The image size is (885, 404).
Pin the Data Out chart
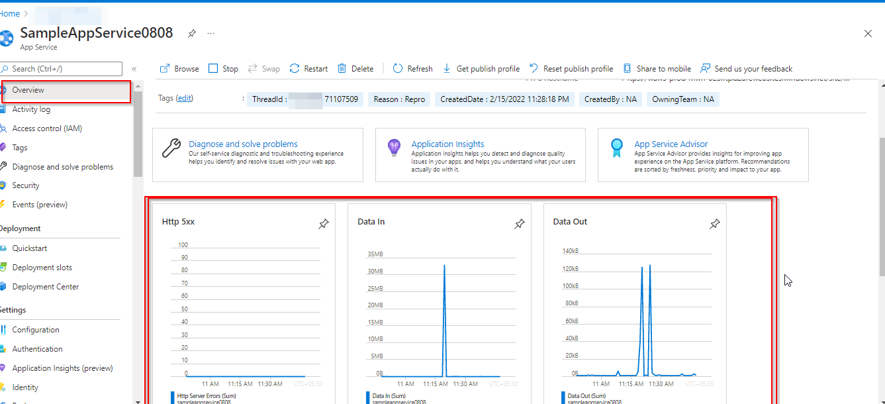(715, 225)
